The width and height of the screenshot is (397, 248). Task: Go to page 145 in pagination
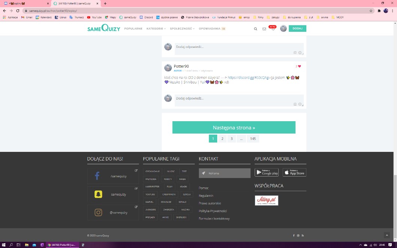(253, 139)
